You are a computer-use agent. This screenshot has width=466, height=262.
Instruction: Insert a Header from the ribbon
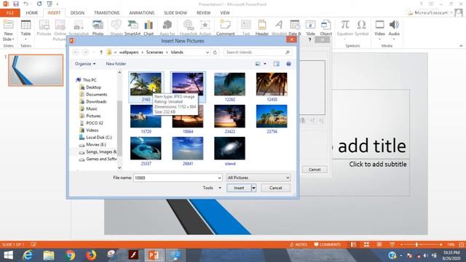[262, 25]
